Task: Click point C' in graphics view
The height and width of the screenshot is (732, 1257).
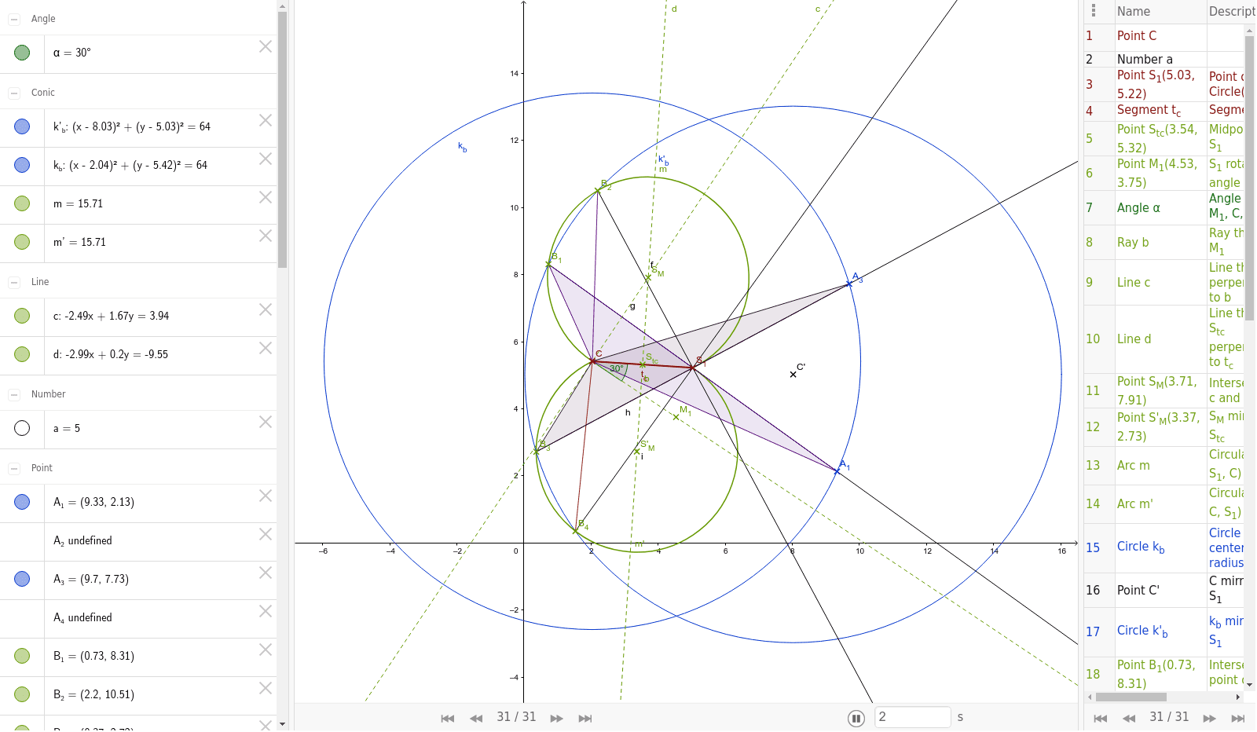Action: tap(793, 375)
